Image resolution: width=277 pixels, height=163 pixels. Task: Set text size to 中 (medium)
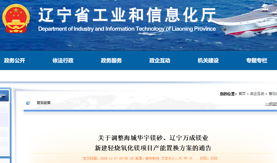tap(185, 158)
